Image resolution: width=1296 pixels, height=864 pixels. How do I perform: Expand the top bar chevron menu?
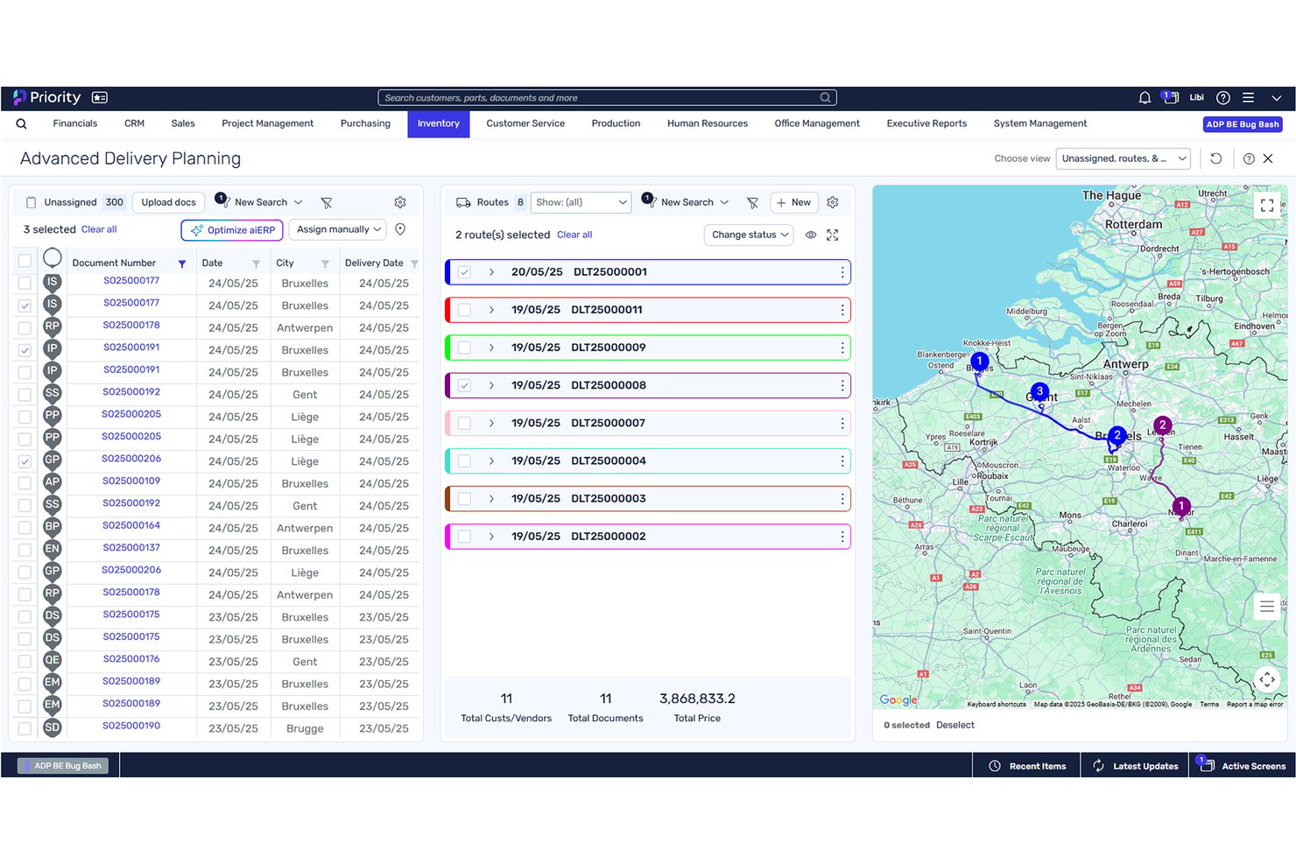[1276, 98]
